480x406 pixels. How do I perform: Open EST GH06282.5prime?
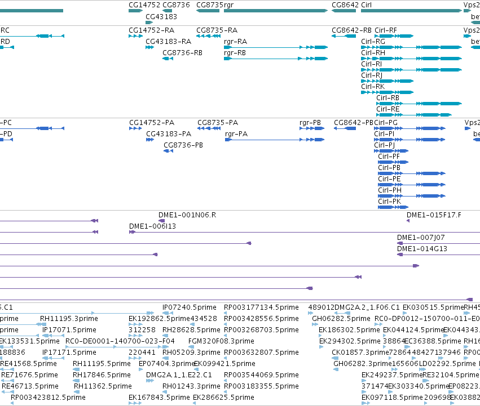(341, 319)
